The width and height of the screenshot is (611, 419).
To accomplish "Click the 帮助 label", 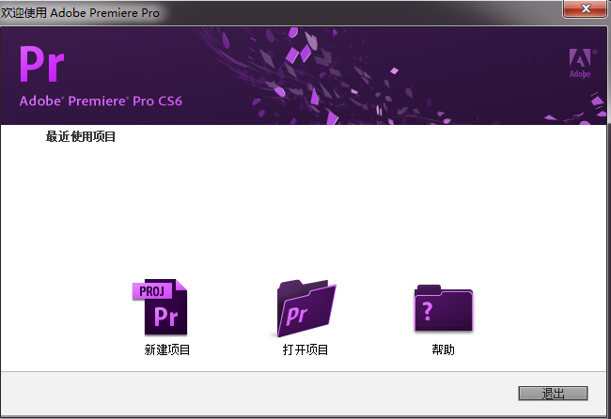I will click(x=444, y=349).
